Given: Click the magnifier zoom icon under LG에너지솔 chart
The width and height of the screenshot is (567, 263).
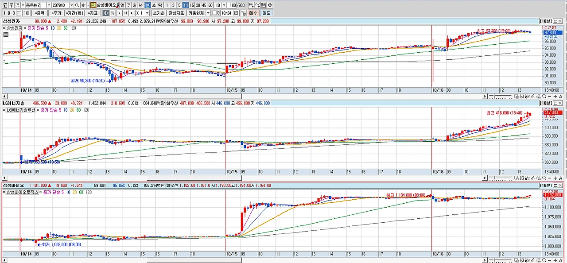Looking at the screenshot, I should (x=544, y=178).
